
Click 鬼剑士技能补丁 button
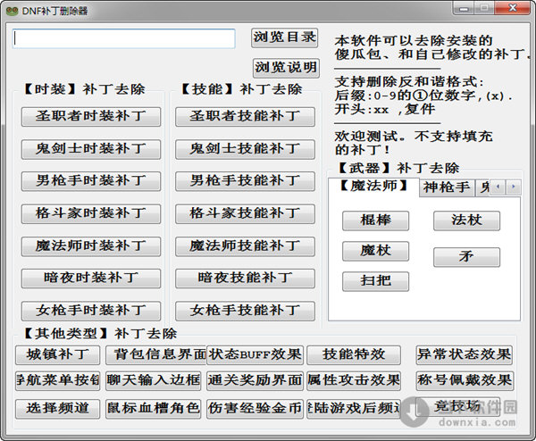click(245, 149)
